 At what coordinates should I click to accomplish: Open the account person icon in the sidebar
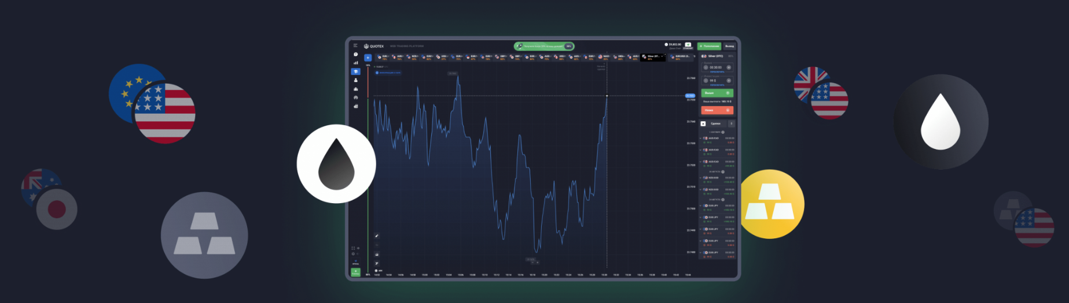(x=355, y=80)
